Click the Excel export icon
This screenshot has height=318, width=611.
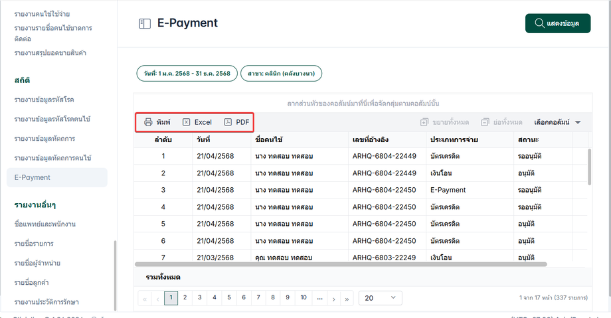pyautogui.click(x=186, y=122)
